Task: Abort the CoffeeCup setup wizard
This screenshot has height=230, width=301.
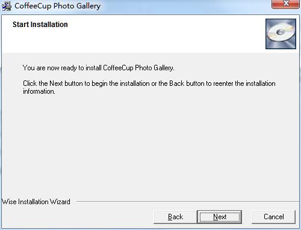Action: (x=273, y=217)
